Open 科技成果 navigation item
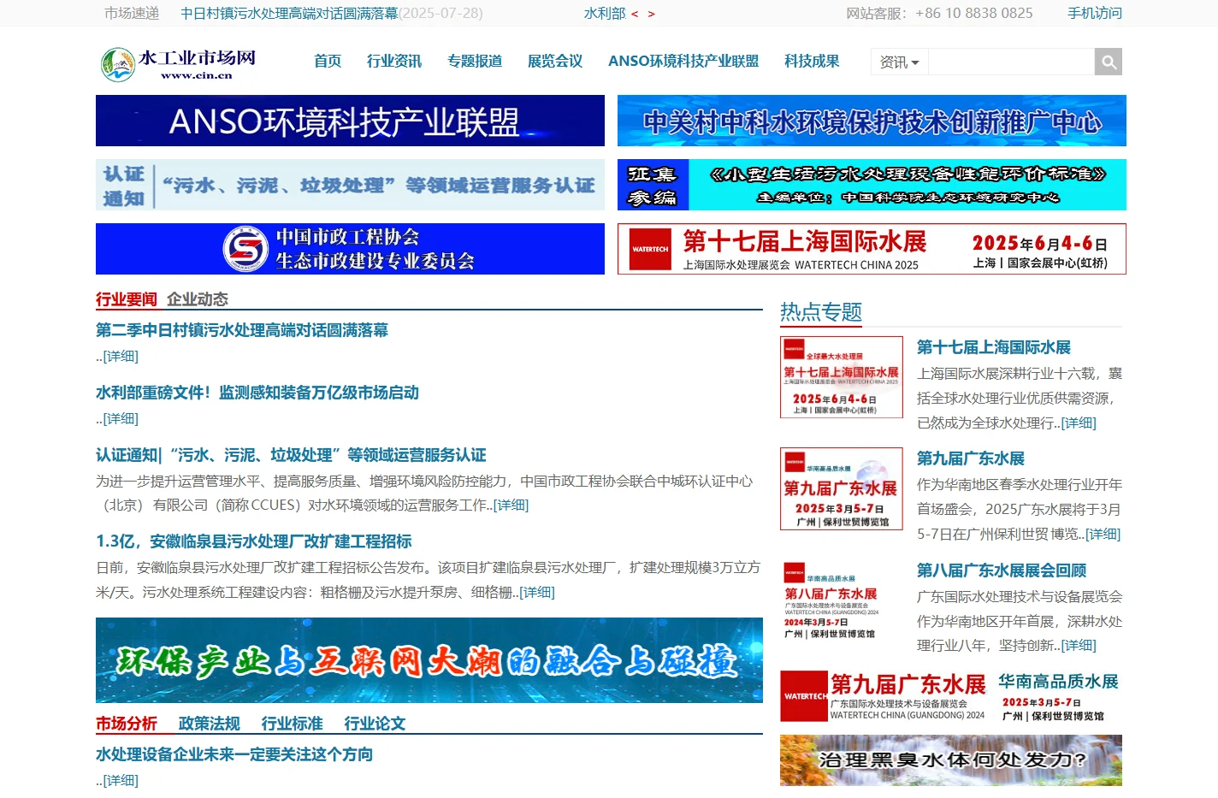 tap(812, 62)
